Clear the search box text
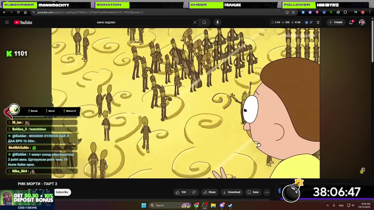 195,22
